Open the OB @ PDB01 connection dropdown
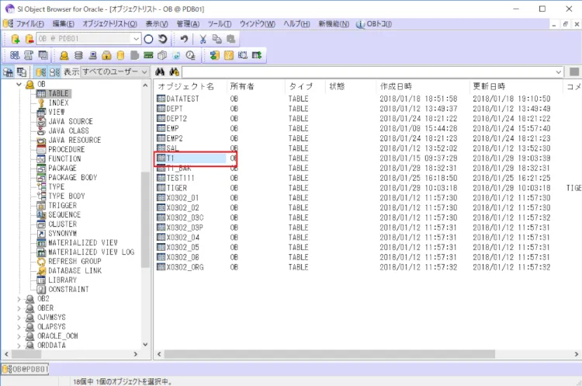582x386 pixels. coord(136,39)
